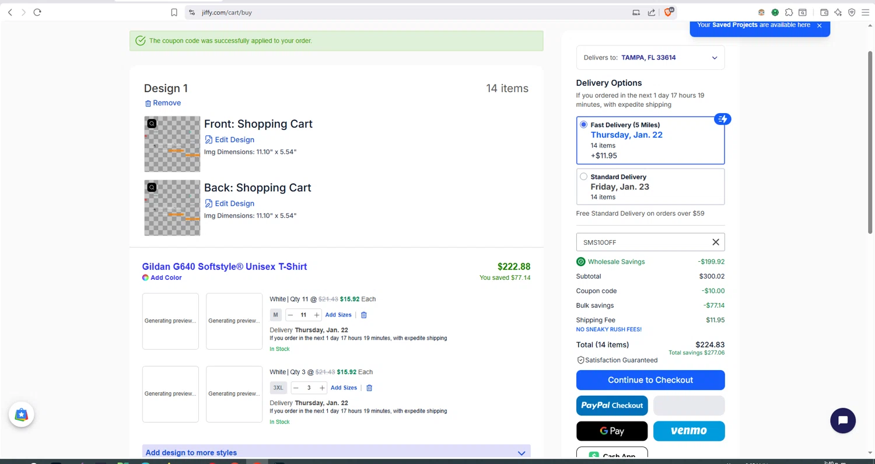Select Standard Delivery option
The width and height of the screenshot is (875, 464).
[x=584, y=177]
